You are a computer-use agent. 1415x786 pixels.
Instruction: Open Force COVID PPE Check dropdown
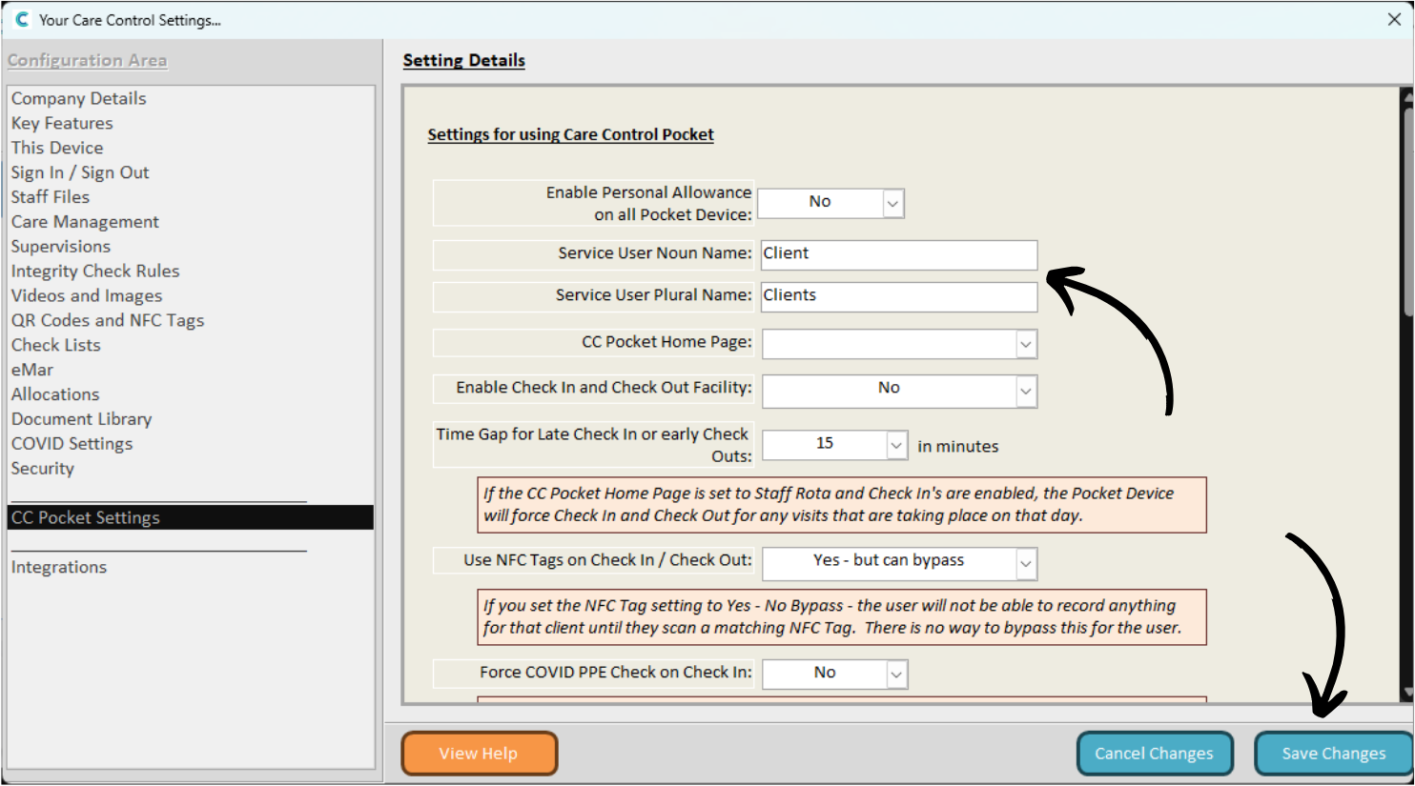point(896,675)
